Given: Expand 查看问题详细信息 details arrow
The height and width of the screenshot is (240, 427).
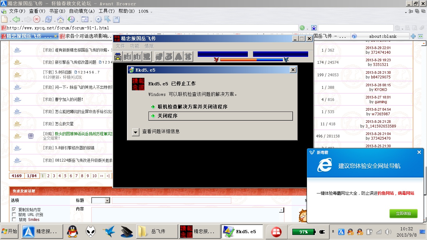Looking at the screenshot, I should pos(135,132).
